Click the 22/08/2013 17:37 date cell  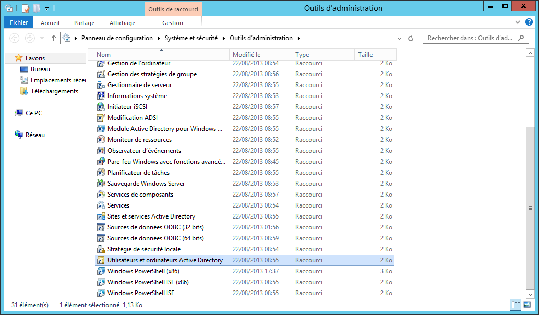point(255,271)
